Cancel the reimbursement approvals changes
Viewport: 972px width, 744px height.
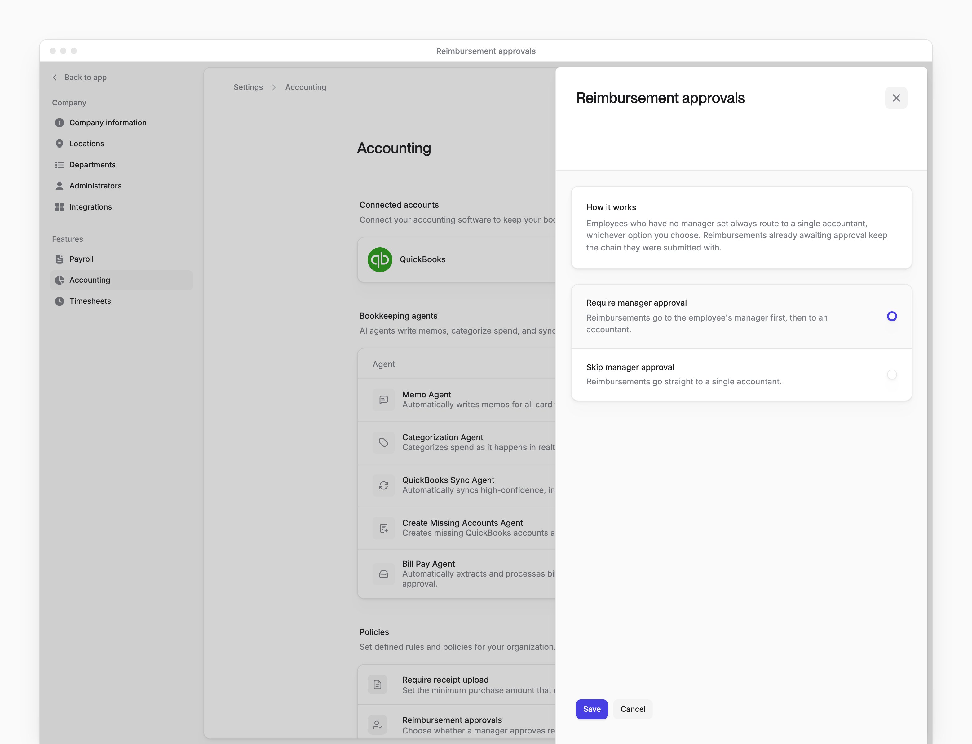633,709
